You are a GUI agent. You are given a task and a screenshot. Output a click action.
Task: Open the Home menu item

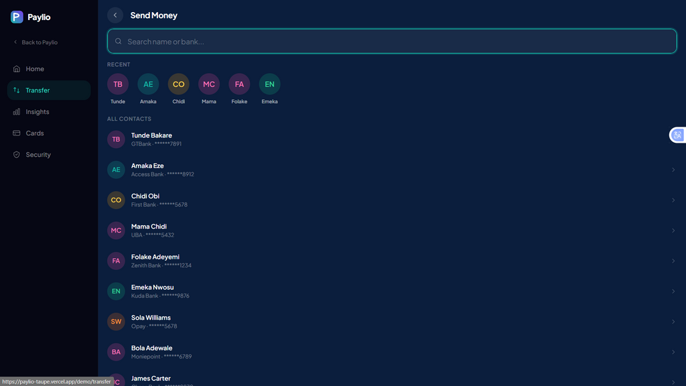[49, 69]
